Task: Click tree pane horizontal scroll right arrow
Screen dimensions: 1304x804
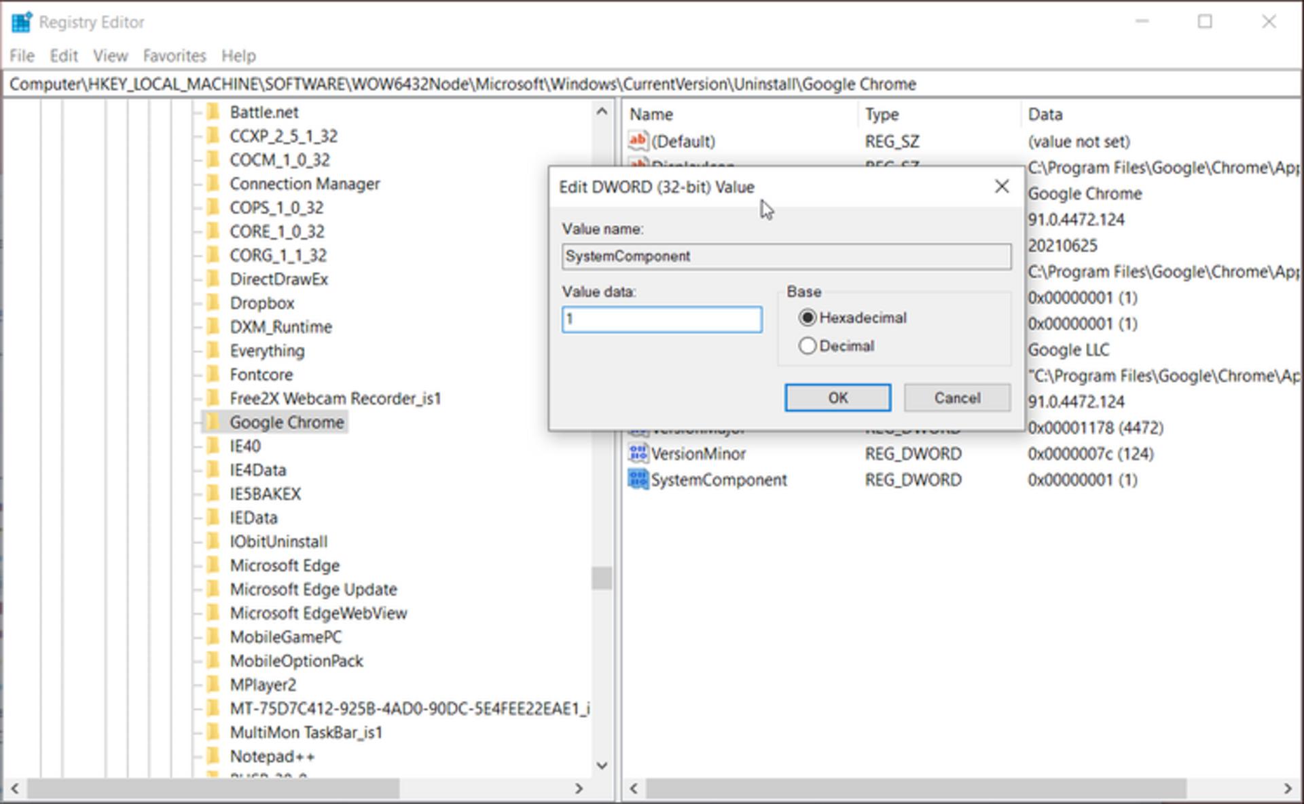Action: 579,788
